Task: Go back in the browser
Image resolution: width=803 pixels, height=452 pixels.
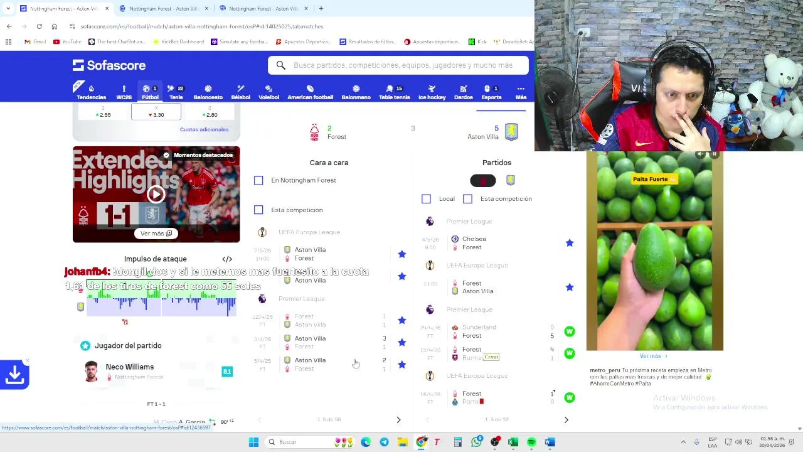Action: [x=9, y=26]
